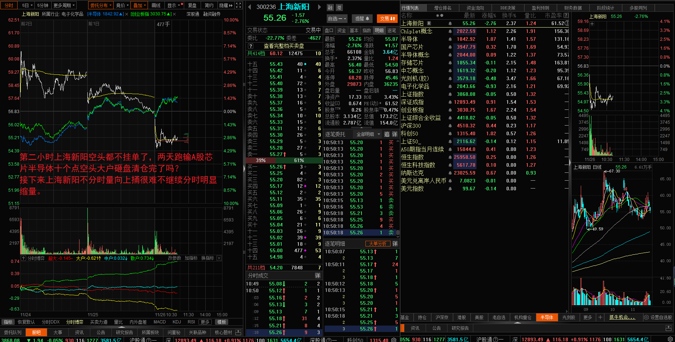Expand 更多 indicators list

205,322
